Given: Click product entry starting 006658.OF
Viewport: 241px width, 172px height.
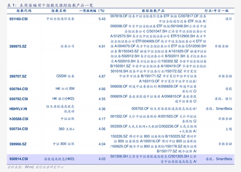Looking at the screenshot, I should 153,89.
